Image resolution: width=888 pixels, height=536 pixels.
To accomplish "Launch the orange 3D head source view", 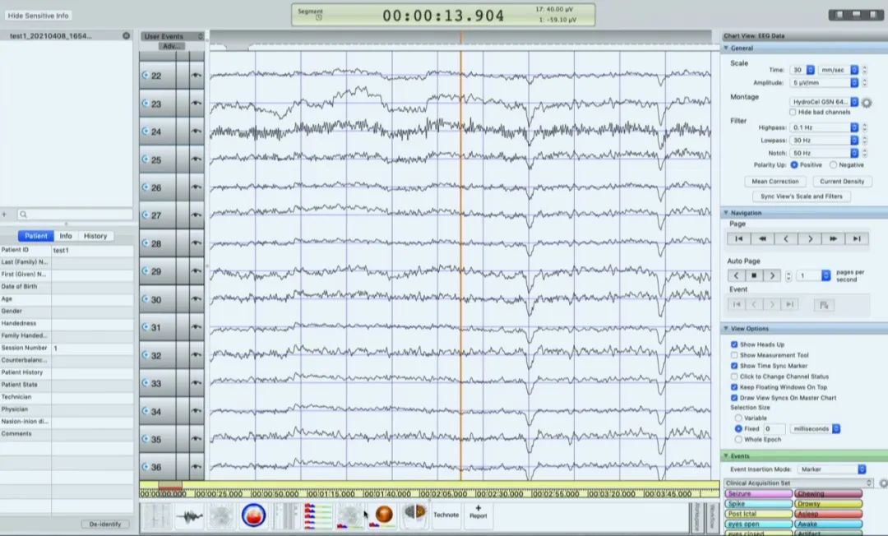I will [x=383, y=515].
